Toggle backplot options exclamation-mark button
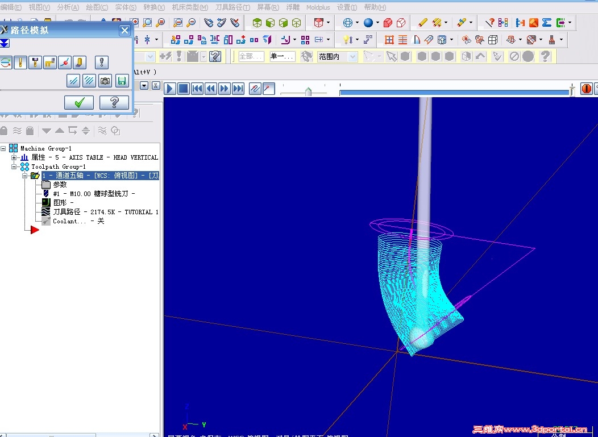This screenshot has height=437, width=598. tap(102, 62)
